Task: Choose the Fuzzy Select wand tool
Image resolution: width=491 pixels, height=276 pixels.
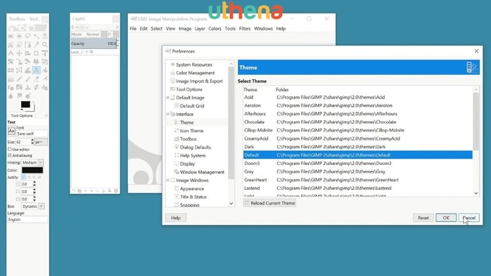Action: (36, 36)
